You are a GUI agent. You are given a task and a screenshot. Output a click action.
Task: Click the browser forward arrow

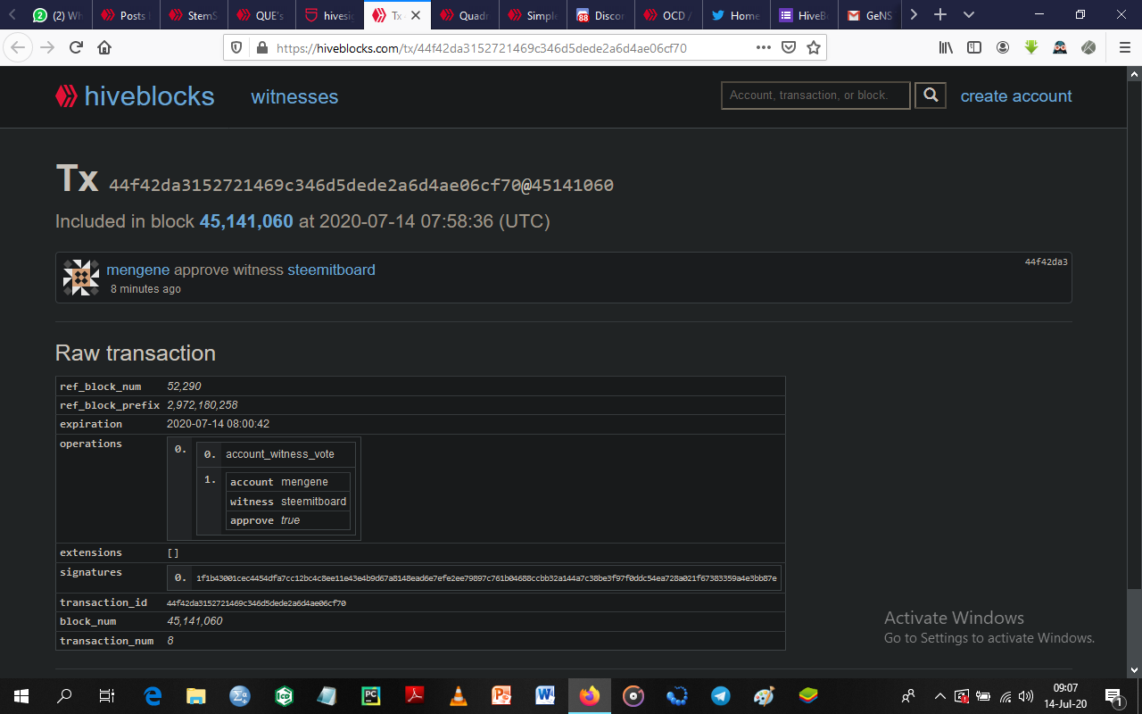tap(47, 47)
